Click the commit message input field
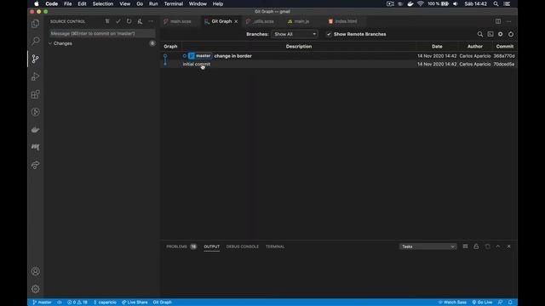This screenshot has width=545, height=306. coord(102,34)
